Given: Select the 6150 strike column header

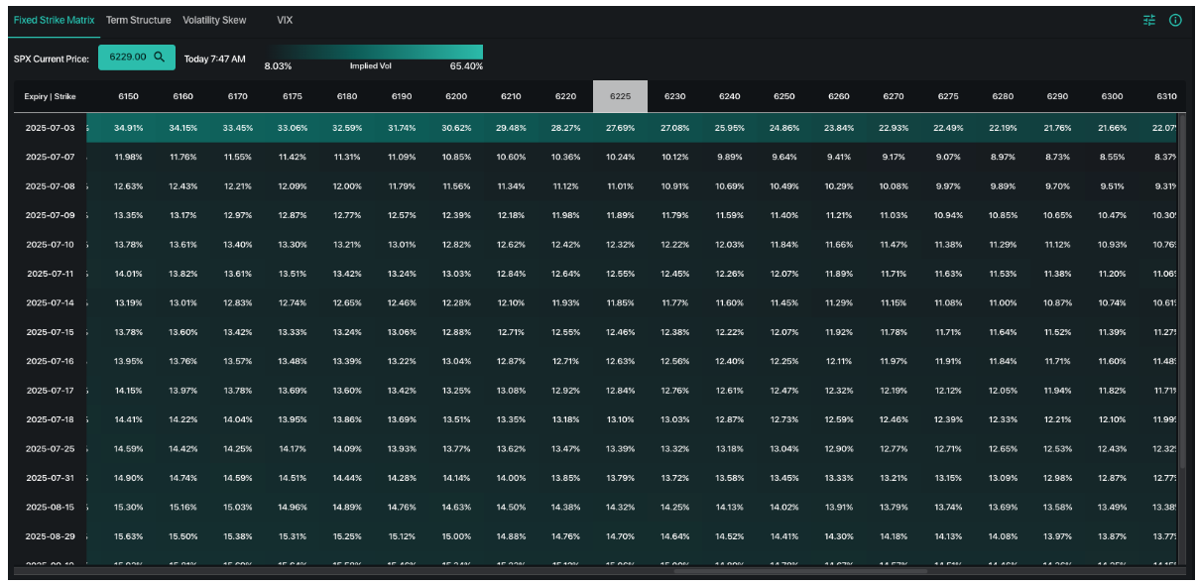Looking at the screenshot, I should (129, 96).
